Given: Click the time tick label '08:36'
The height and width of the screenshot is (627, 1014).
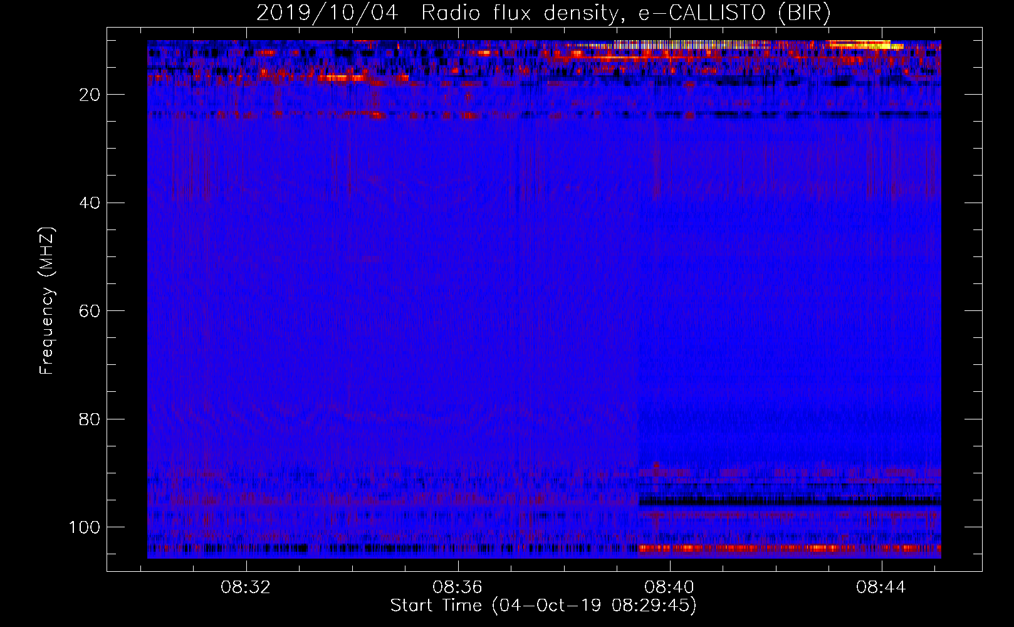Looking at the screenshot, I should tap(457, 587).
